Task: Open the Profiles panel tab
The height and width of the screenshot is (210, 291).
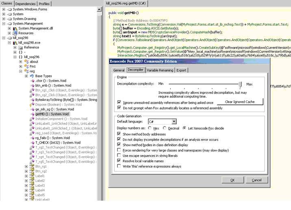Action: click(44, 4)
